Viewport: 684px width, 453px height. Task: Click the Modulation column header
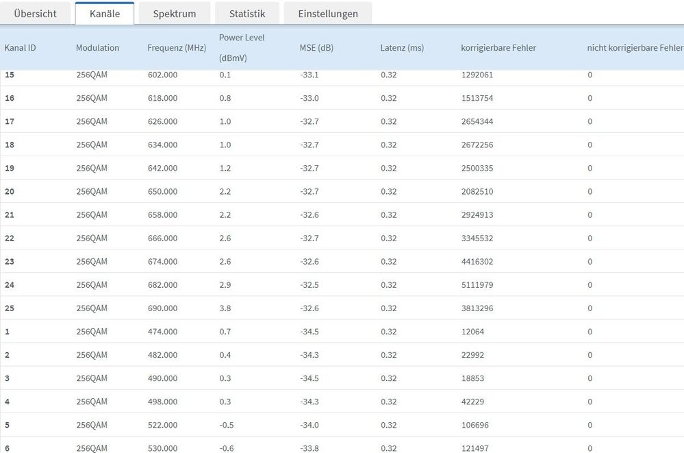click(97, 47)
